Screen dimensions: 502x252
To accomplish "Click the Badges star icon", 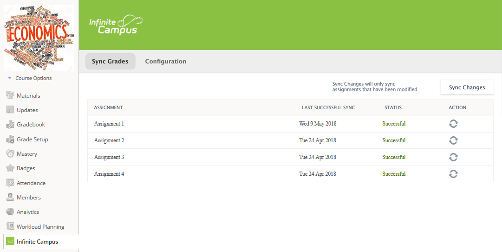I will 10,168.
